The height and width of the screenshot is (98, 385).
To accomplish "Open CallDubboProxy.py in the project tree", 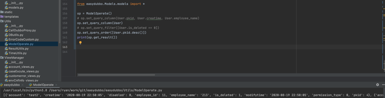I will pyautogui.click(x=22, y=30).
